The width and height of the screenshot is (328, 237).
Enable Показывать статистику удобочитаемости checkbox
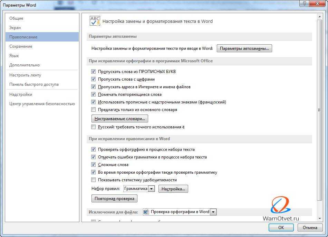tap(93, 180)
